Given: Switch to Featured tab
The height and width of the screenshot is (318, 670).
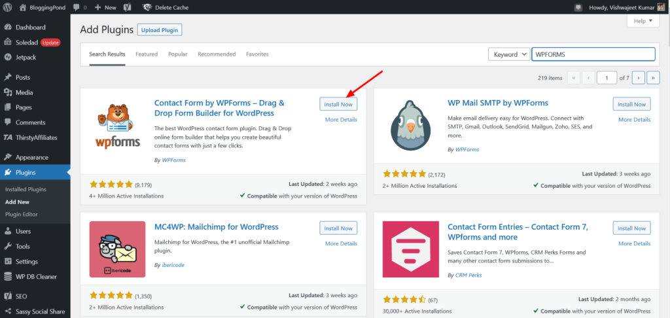Looking at the screenshot, I should 147,54.
